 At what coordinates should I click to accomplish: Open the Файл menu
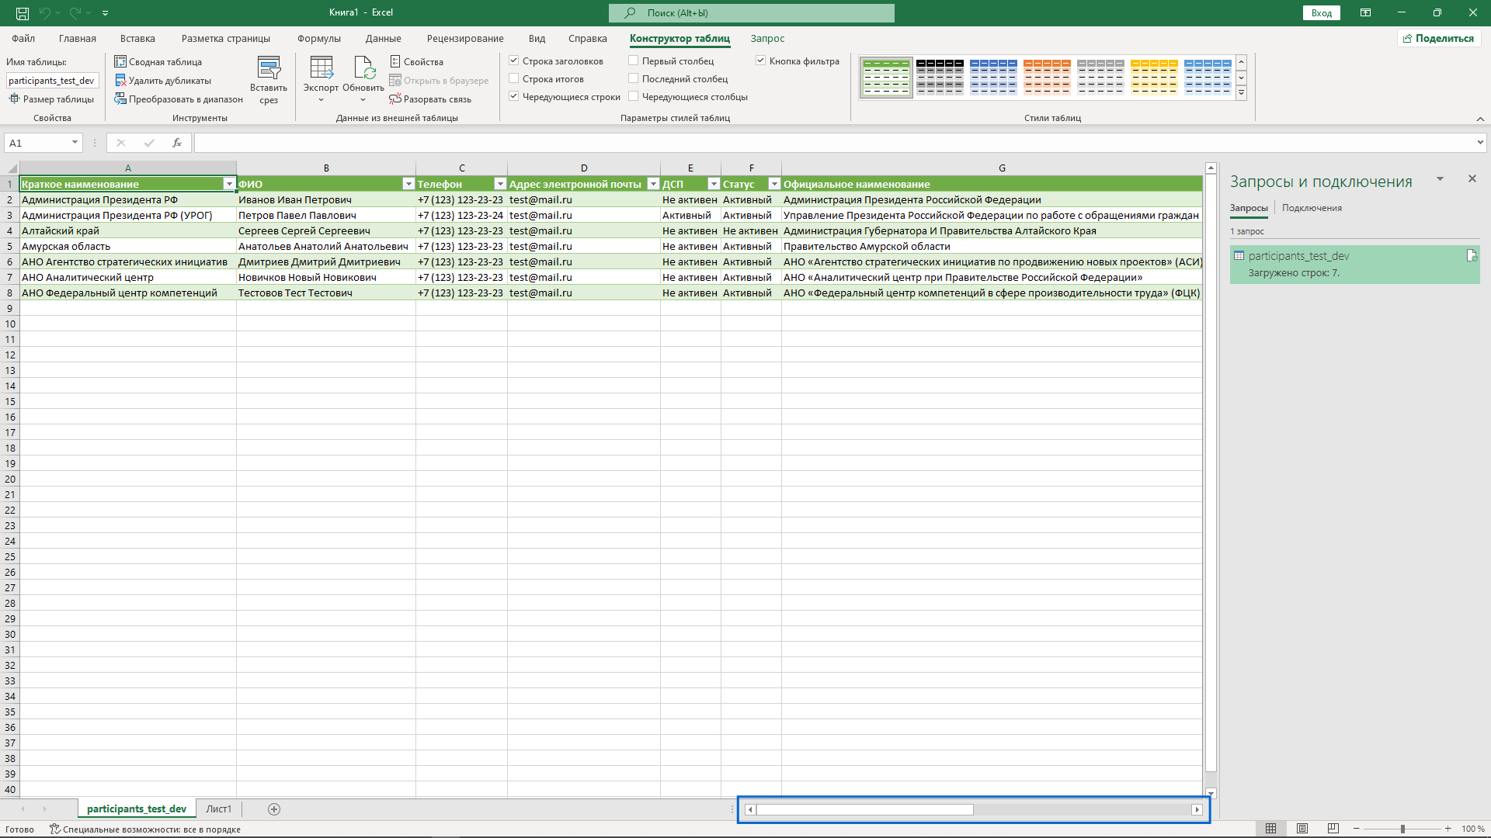pos(23,38)
